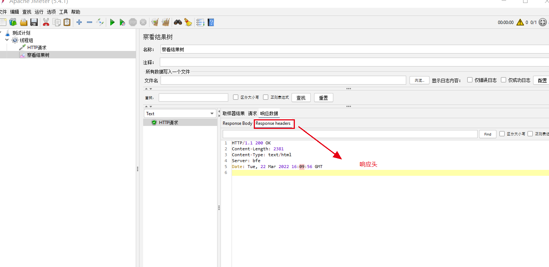Switch to the Response Body tab
Screen dimensions: 549x267
238,123
